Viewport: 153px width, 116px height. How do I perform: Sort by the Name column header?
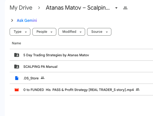pos(16,43)
